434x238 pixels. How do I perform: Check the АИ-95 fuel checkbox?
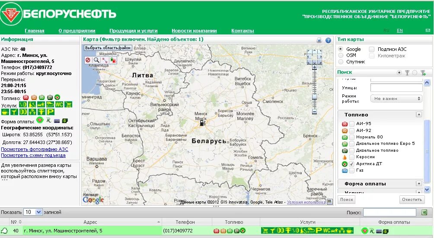coord(351,124)
